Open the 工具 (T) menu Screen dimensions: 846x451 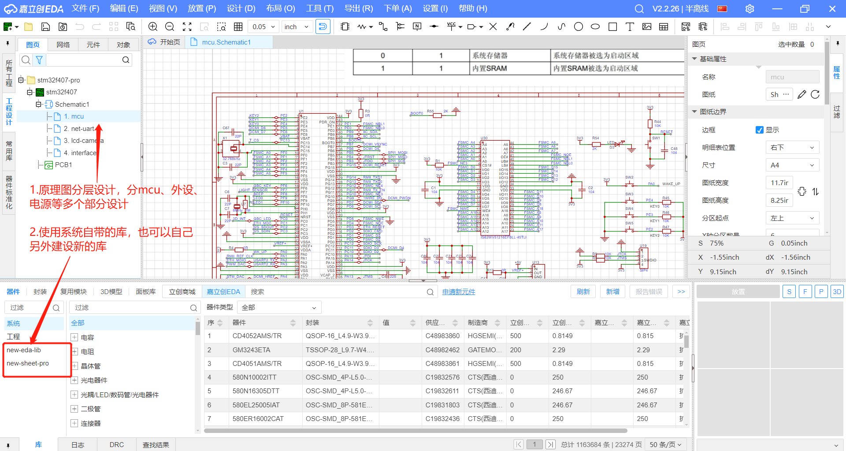tap(320, 8)
